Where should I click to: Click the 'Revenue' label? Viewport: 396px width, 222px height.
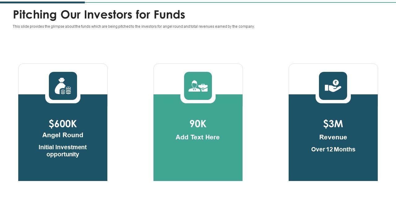pos(333,137)
